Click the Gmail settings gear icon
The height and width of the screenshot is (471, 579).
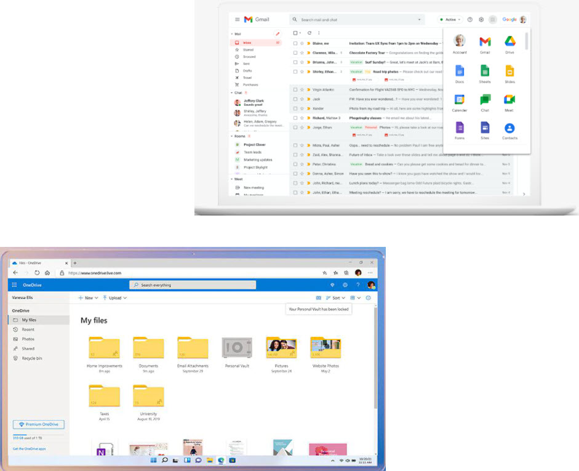pyautogui.click(x=481, y=20)
